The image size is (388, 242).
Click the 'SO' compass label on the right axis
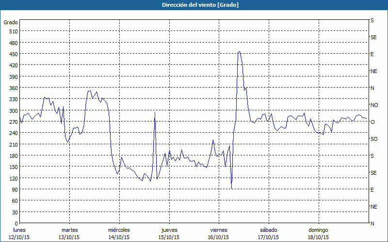tap(374, 139)
